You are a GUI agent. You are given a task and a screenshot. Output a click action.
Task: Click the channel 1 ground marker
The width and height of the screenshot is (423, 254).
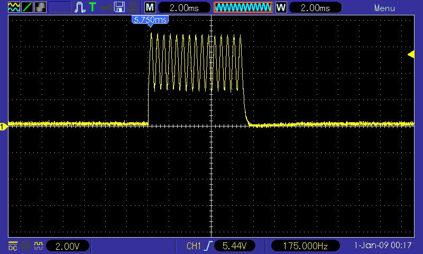[x=4, y=126]
